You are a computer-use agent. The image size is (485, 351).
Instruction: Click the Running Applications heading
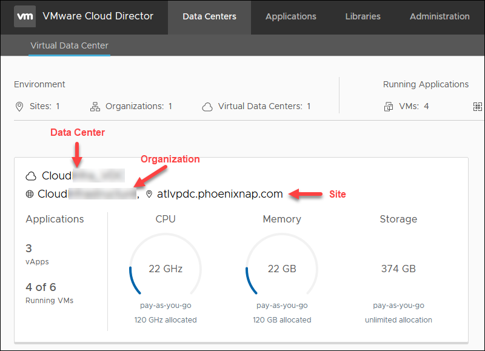pyautogui.click(x=426, y=84)
